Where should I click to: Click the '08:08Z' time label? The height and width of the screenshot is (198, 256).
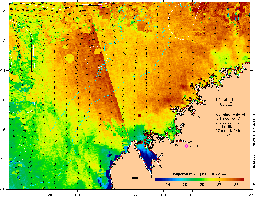click(226, 104)
